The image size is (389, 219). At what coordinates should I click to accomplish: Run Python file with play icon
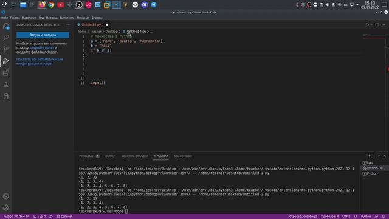coord(367,24)
